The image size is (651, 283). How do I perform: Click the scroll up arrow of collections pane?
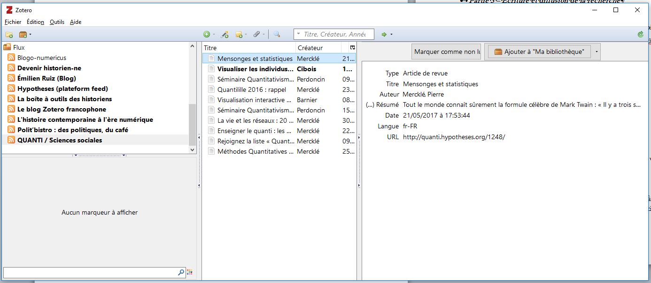[192, 46]
